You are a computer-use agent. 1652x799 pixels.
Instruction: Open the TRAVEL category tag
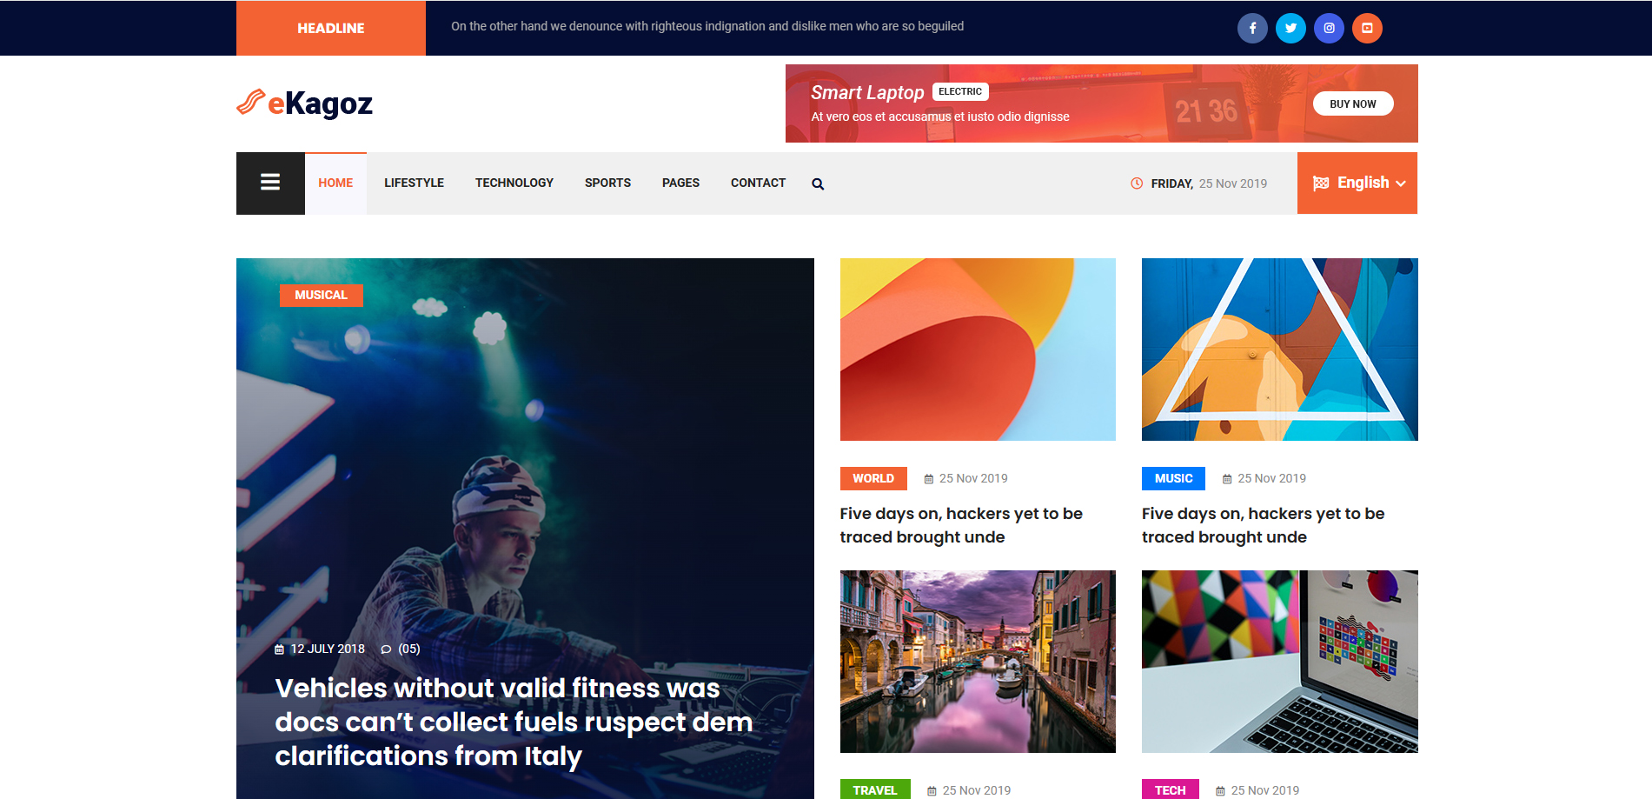(x=875, y=789)
